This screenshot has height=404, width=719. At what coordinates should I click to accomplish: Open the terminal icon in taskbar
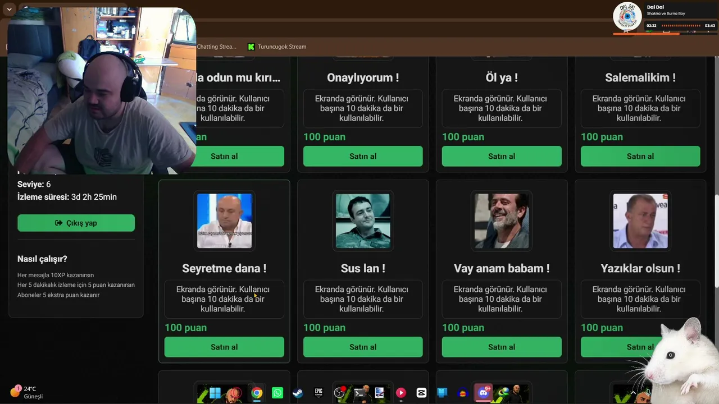click(359, 393)
